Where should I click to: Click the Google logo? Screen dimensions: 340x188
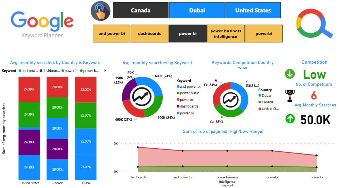pos(42,21)
